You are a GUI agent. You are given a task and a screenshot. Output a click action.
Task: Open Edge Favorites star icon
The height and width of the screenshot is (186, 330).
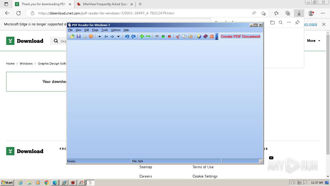point(276,13)
